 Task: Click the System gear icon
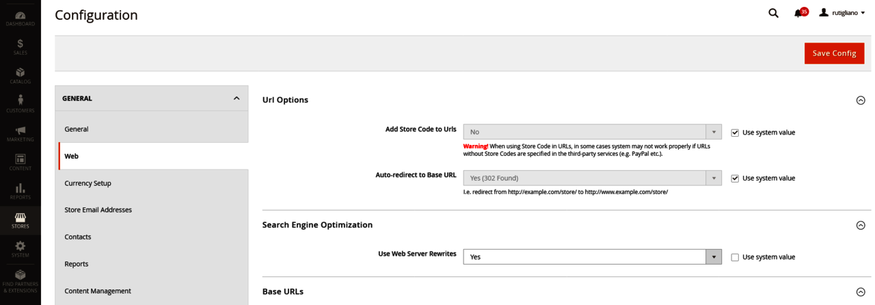pos(20,248)
